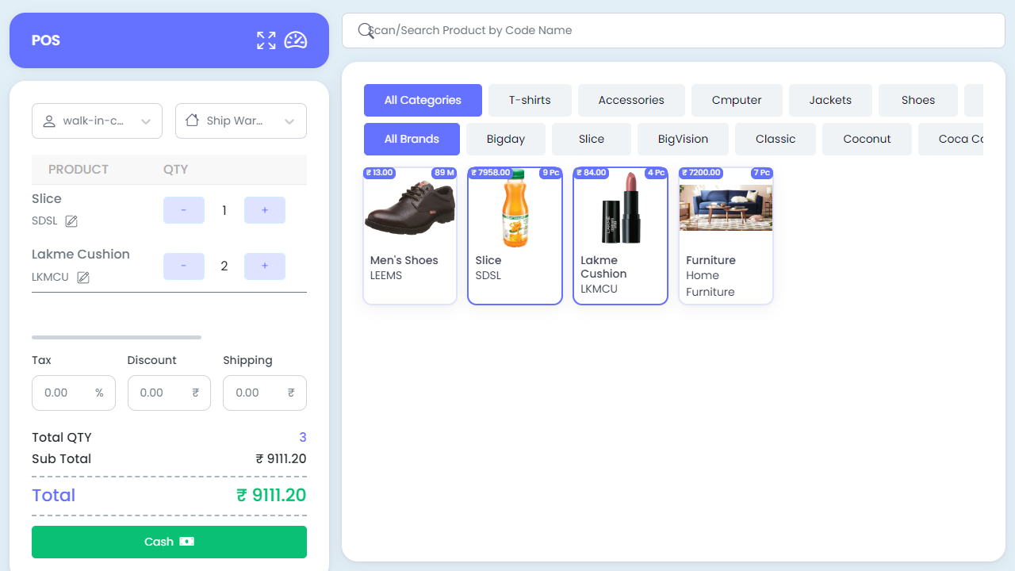Edit the Slice item using its pencil icon
The height and width of the screenshot is (571, 1015).
click(x=71, y=221)
